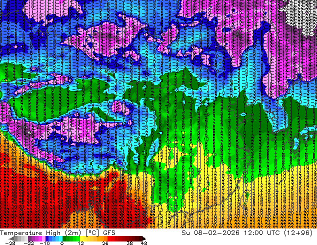
Task: Click the 'Temperature High (2m) [°C] GFS' title
Action: coord(57,233)
